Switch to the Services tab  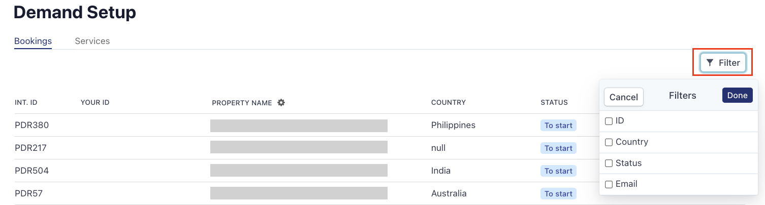(x=92, y=41)
